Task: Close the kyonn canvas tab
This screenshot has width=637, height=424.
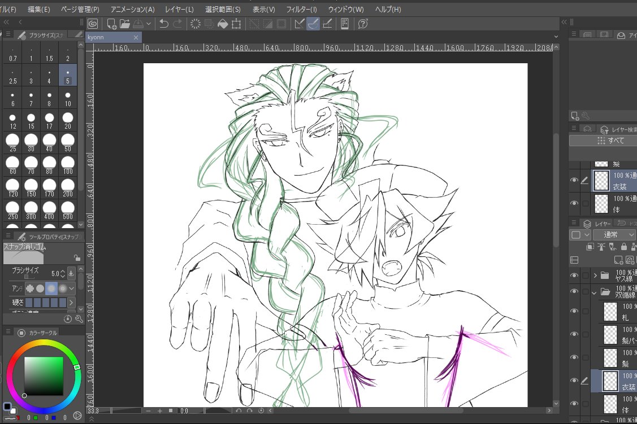Action: (136, 37)
